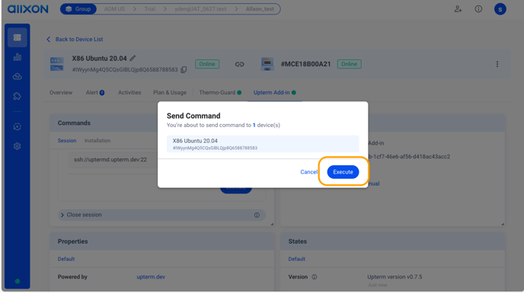Open the settings gear in sidebar
Image resolution: width=524 pixels, height=293 pixels.
tap(18, 146)
